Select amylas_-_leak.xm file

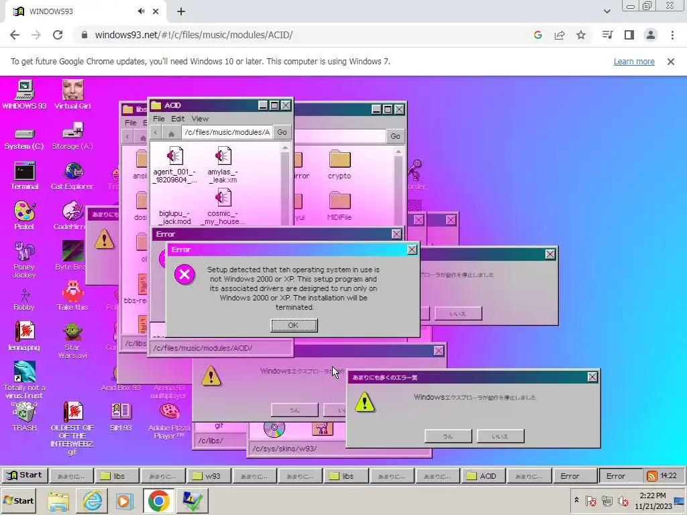[223, 165]
